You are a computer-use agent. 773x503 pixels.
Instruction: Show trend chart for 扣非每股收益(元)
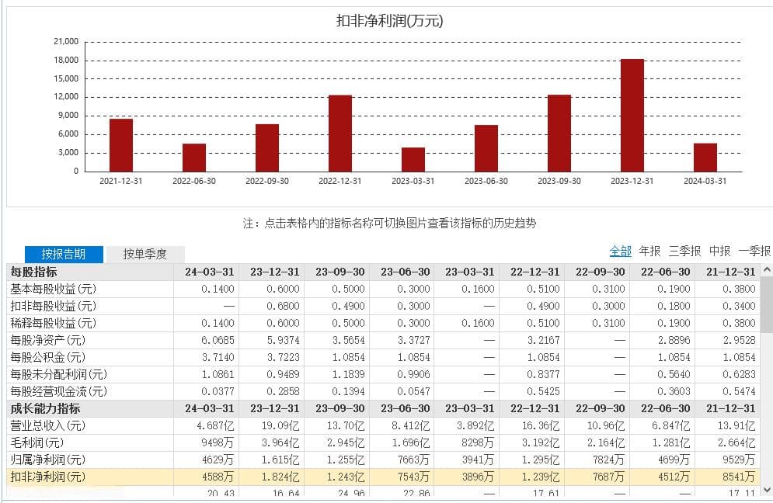pyautogui.click(x=54, y=307)
